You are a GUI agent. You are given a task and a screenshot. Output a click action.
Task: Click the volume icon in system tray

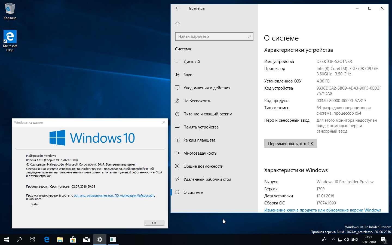point(346,240)
